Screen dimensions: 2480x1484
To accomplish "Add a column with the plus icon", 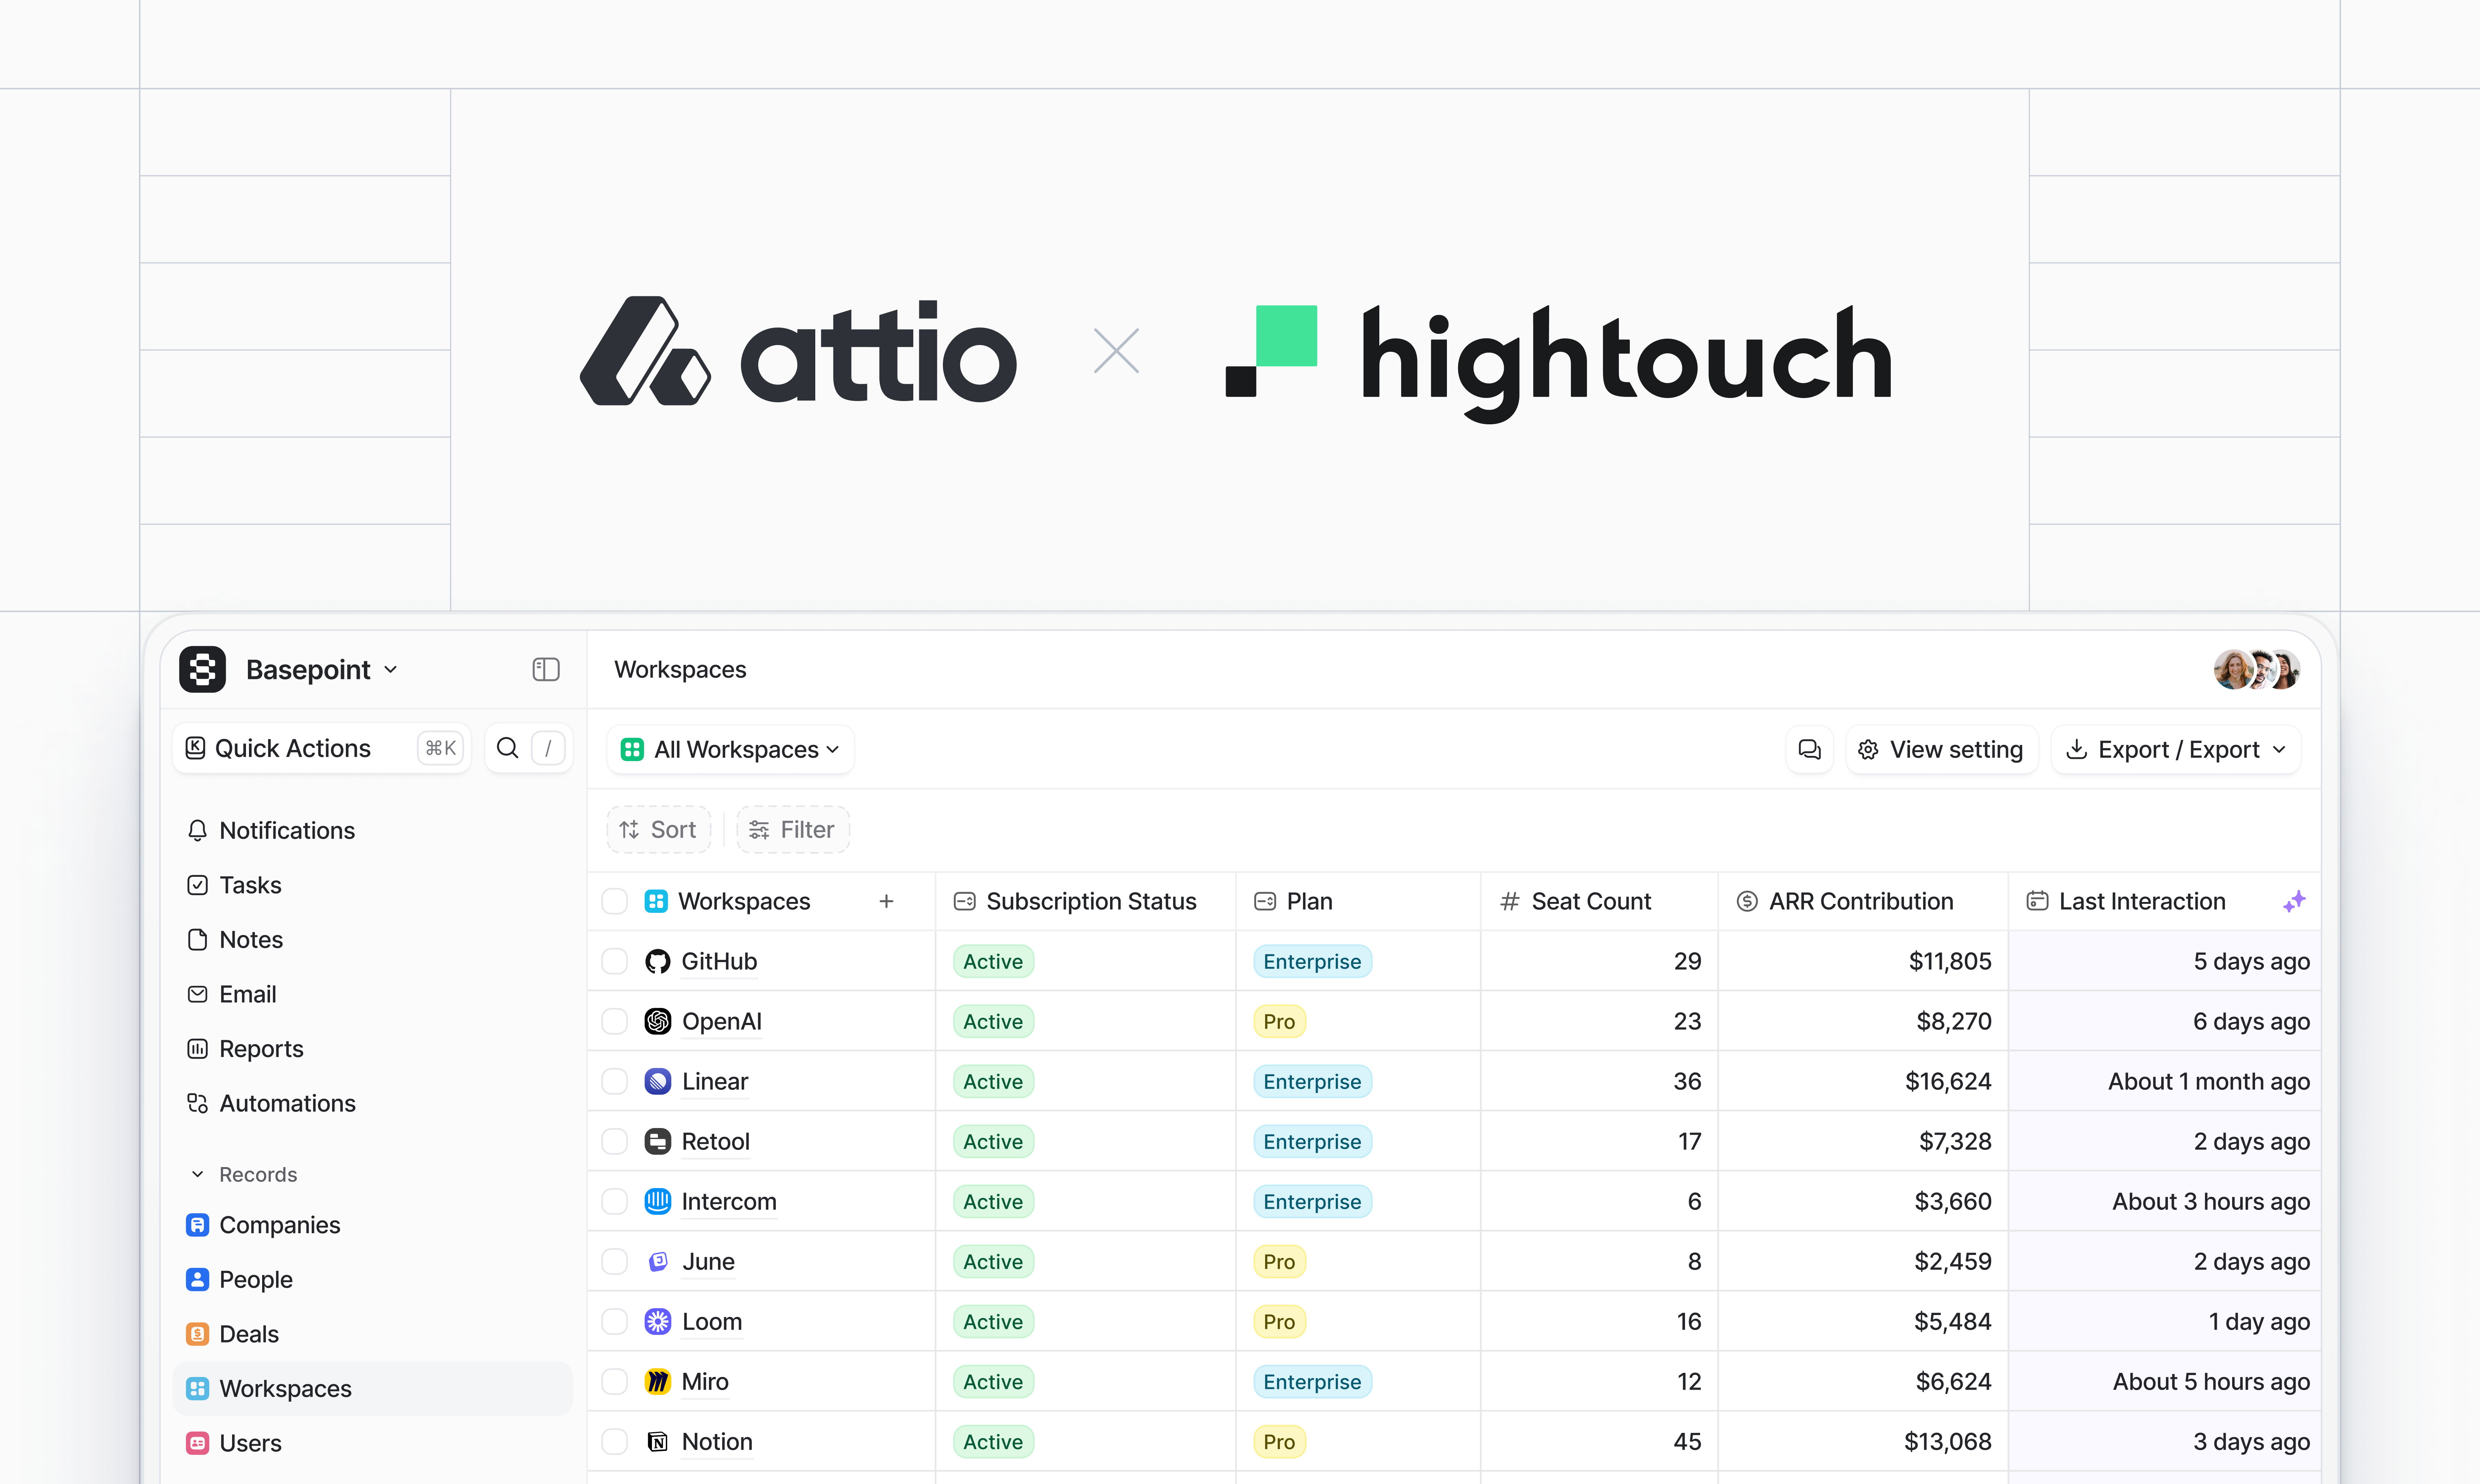I will 886,901.
